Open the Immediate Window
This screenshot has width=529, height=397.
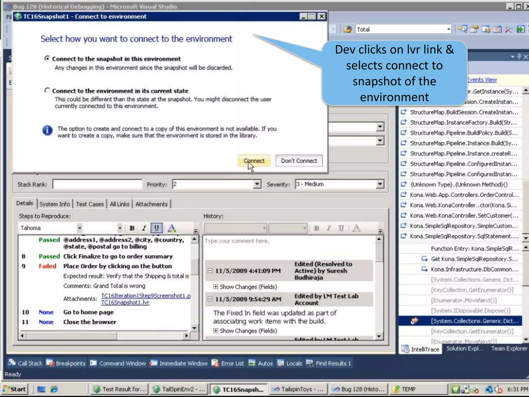click(178, 363)
